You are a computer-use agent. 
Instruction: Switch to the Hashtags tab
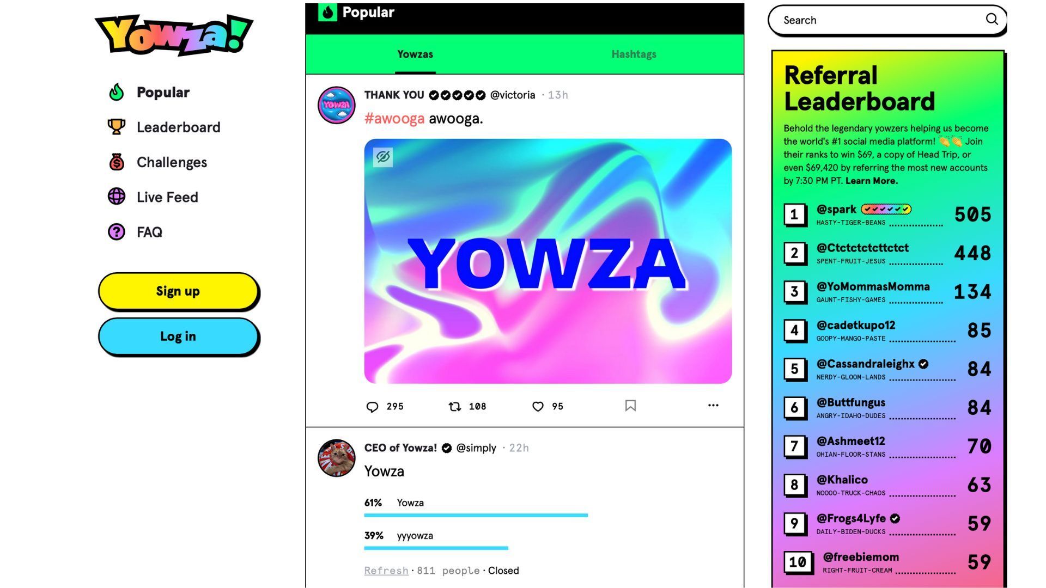(634, 54)
